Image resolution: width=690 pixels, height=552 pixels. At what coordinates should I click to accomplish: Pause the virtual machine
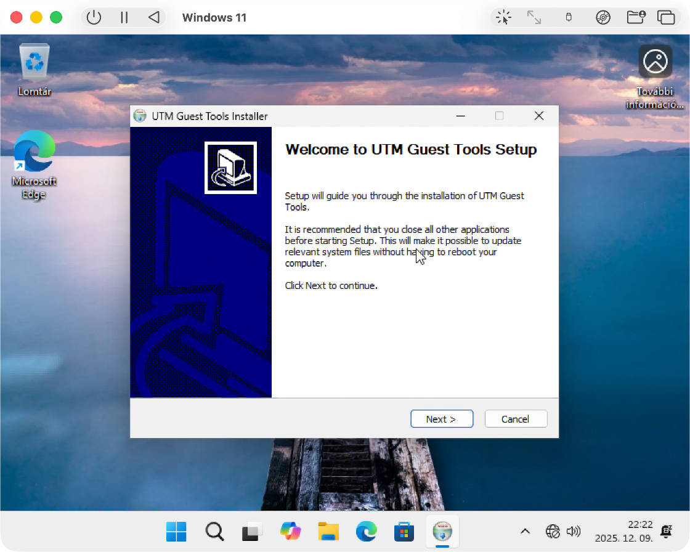pyautogui.click(x=124, y=17)
